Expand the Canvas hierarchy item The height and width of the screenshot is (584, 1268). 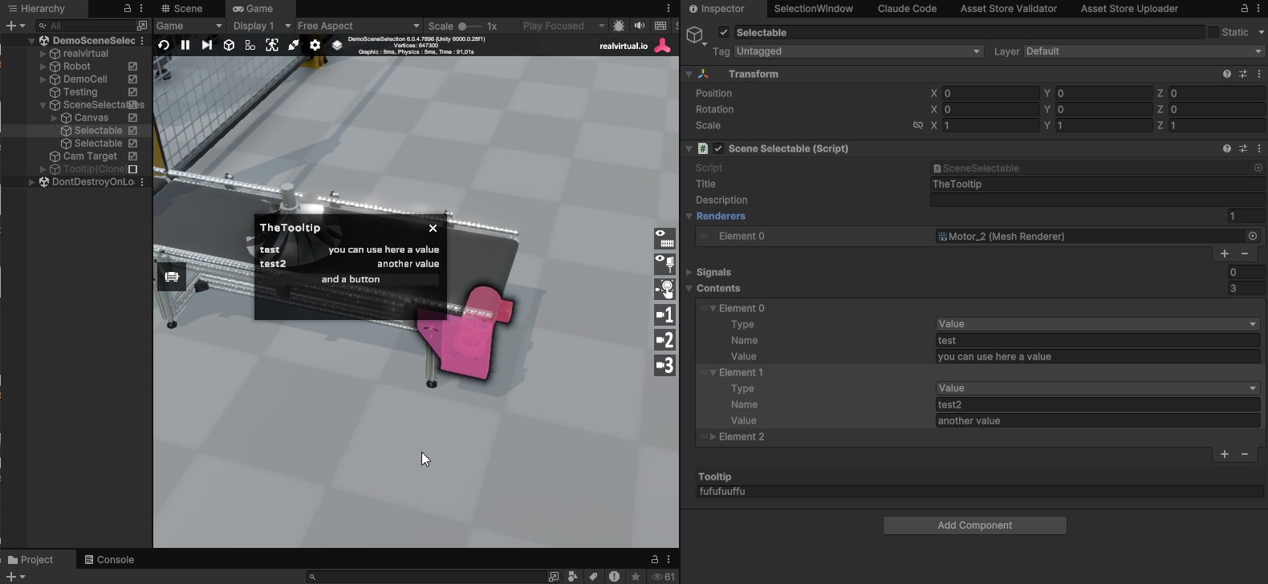point(55,118)
